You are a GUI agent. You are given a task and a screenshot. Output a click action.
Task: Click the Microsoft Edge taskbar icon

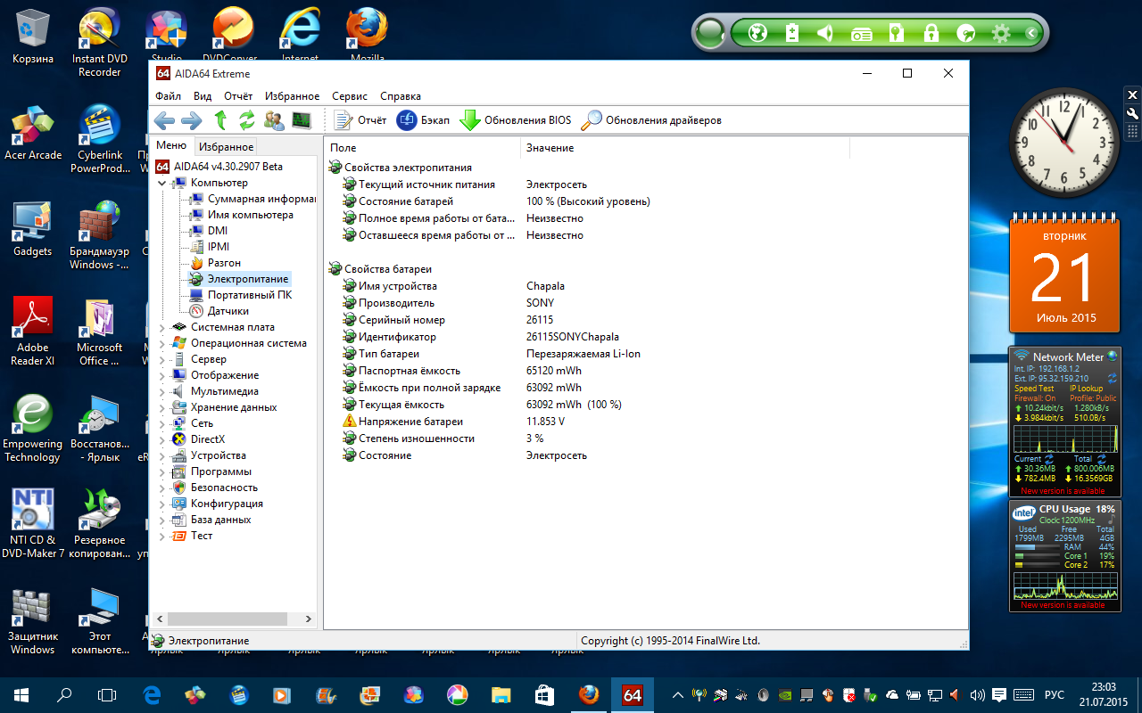click(151, 694)
